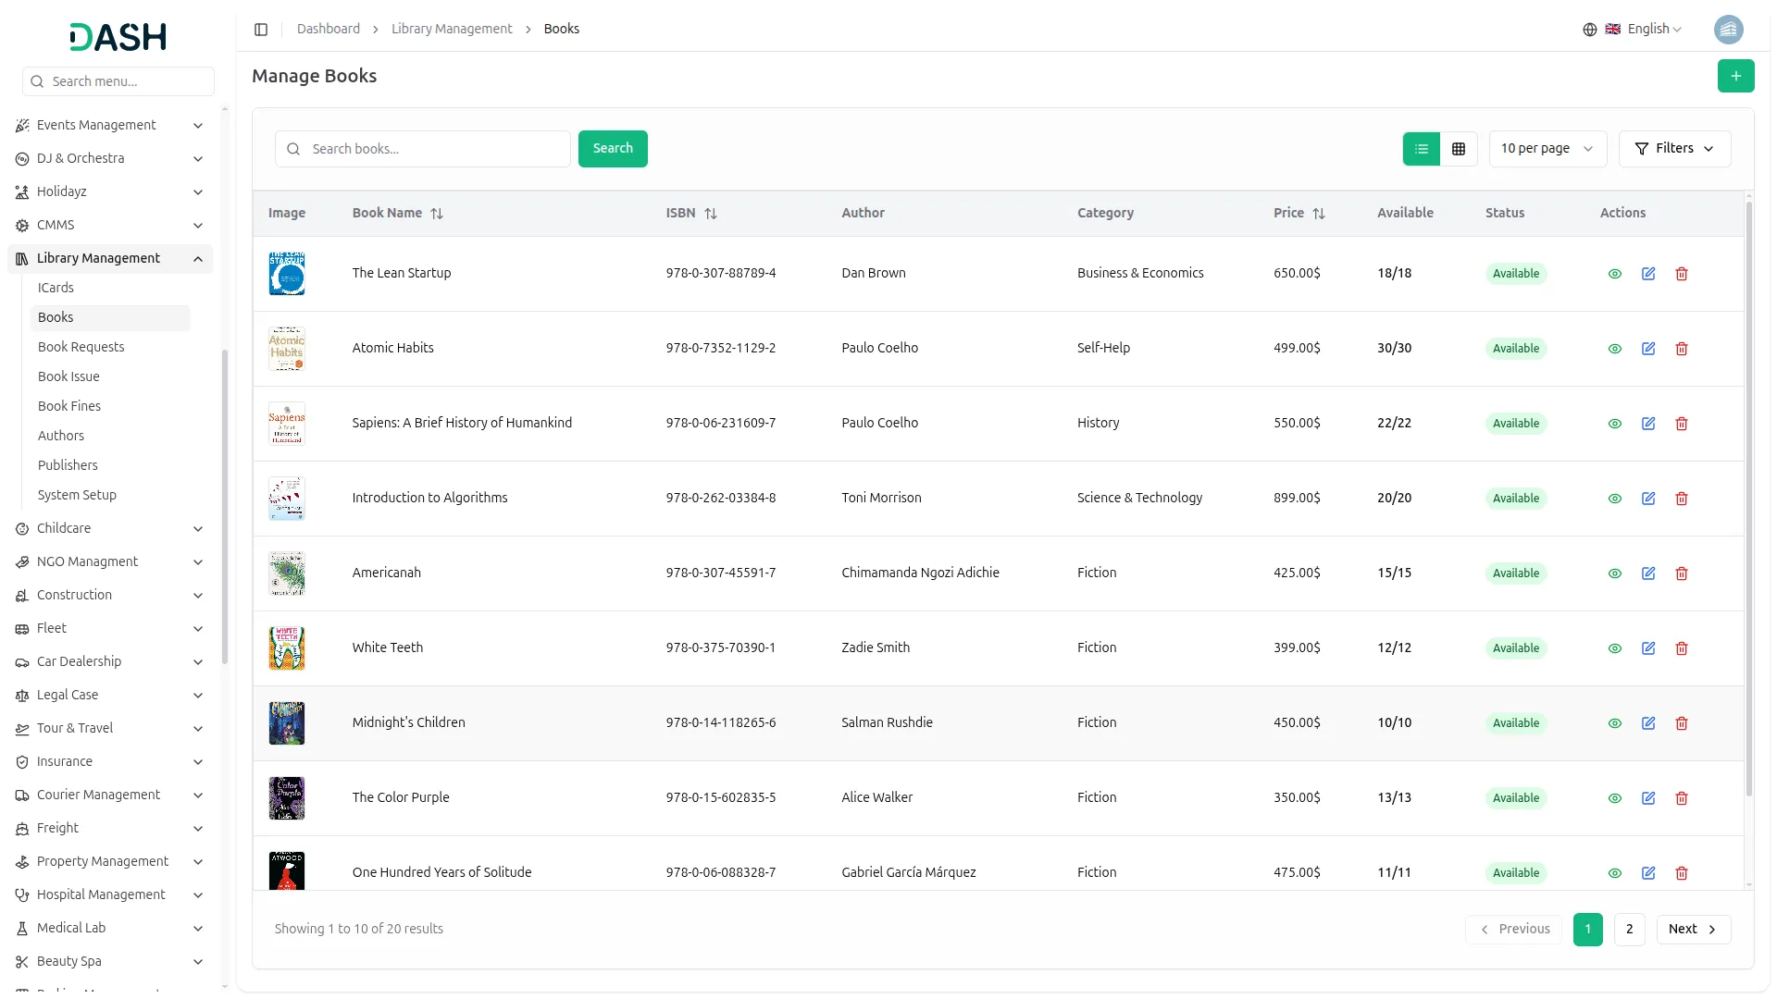Delete the Midnight's Children row
The image size is (1777, 999).
click(x=1682, y=723)
